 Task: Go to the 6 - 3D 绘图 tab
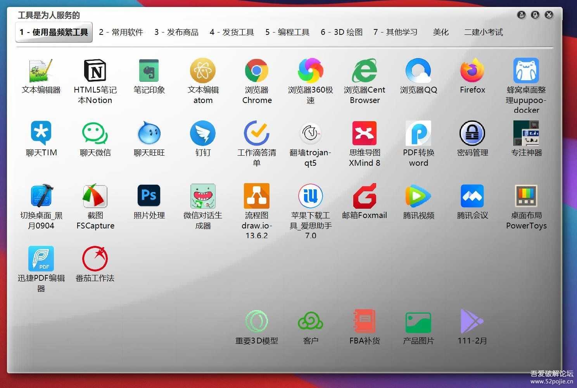342,32
